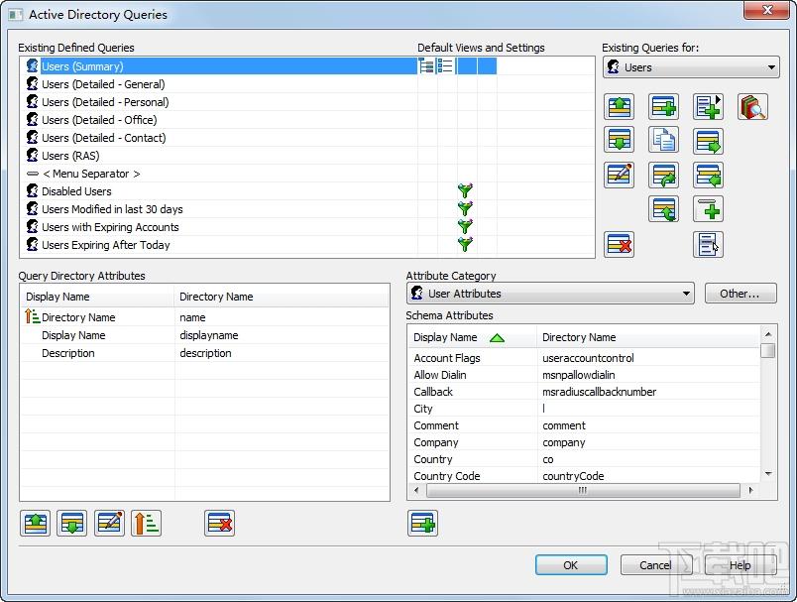Move attribute down in Query Directory Attributes toolbar

click(72, 524)
